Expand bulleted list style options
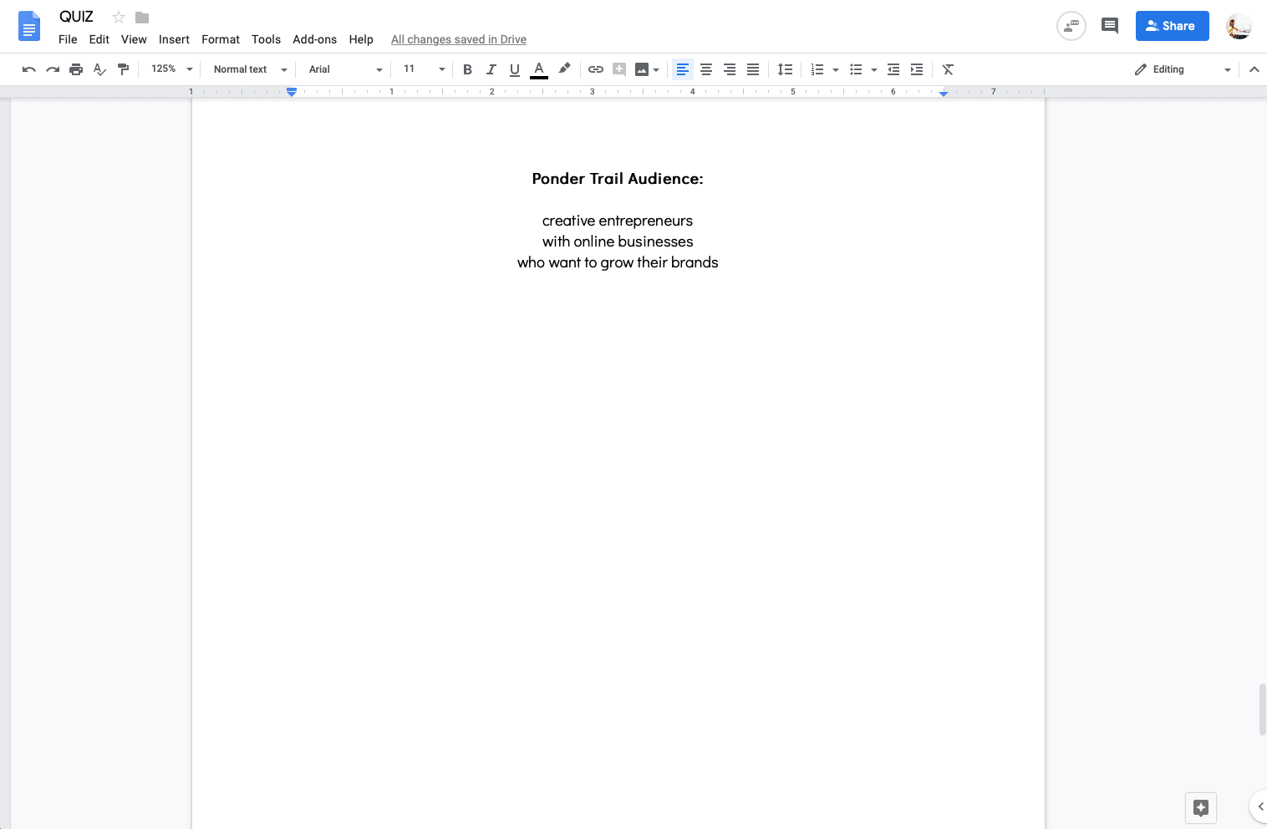The image size is (1267, 829). pos(874,69)
